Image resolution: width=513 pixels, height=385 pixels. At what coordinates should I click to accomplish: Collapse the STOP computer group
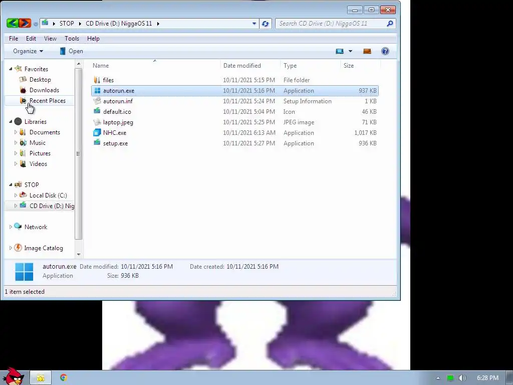tap(11, 185)
